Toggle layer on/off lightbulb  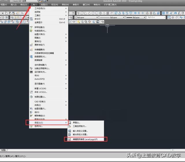[x=16, y=17]
